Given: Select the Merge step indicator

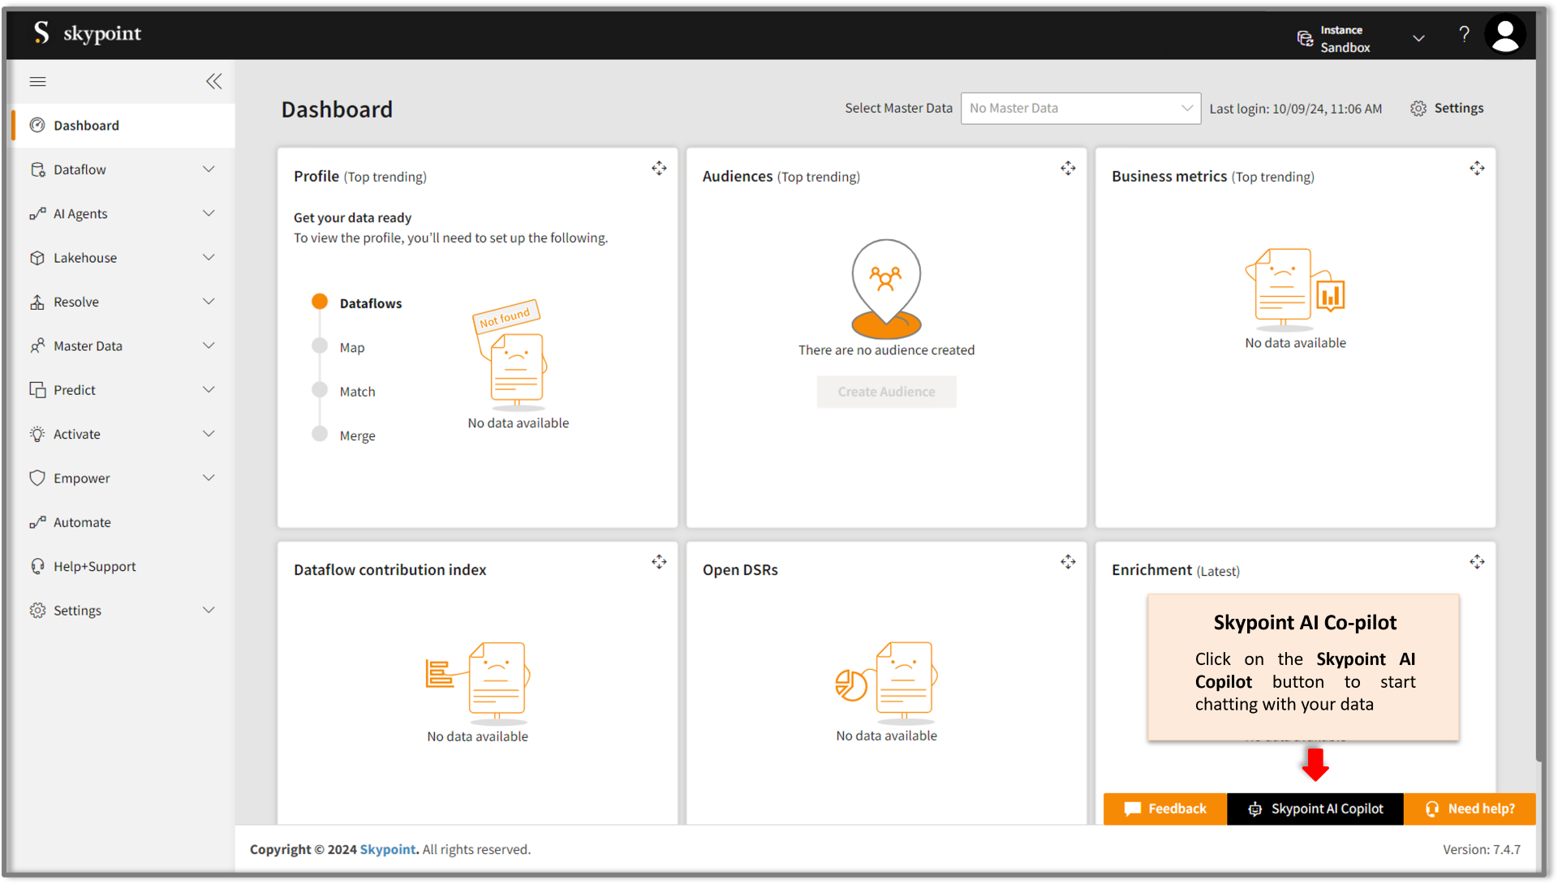Looking at the screenshot, I should coord(320,434).
